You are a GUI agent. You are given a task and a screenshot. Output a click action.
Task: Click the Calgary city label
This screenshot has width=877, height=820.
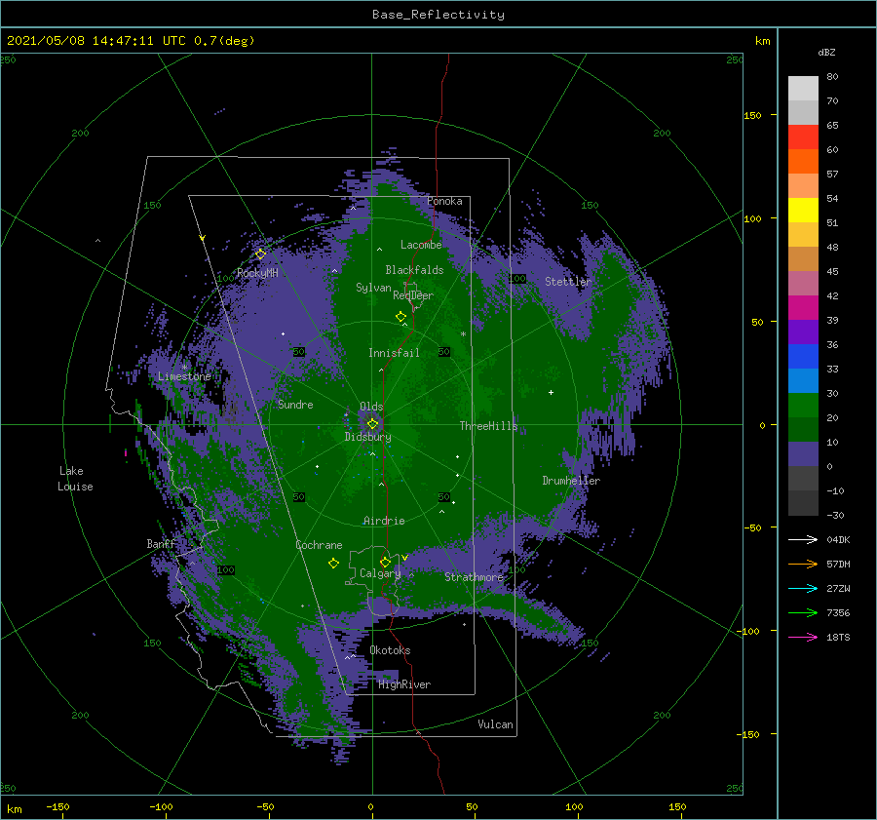pyautogui.click(x=380, y=573)
